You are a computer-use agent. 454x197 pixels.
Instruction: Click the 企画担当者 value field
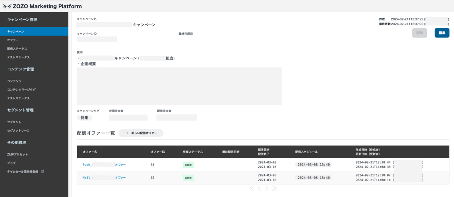[128, 118]
